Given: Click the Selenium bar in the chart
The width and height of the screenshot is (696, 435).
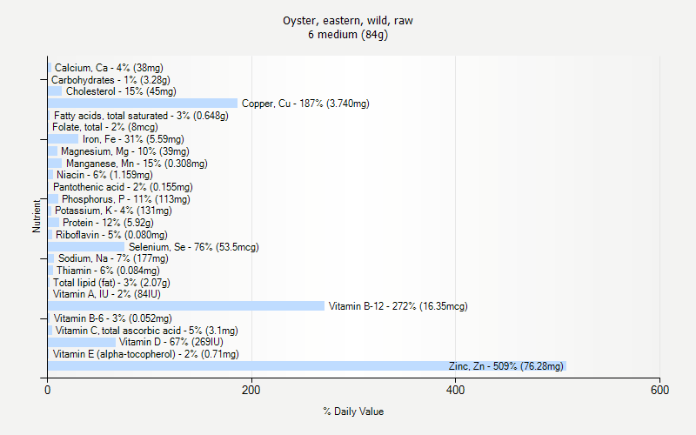Looking at the screenshot, I should coord(86,247).
